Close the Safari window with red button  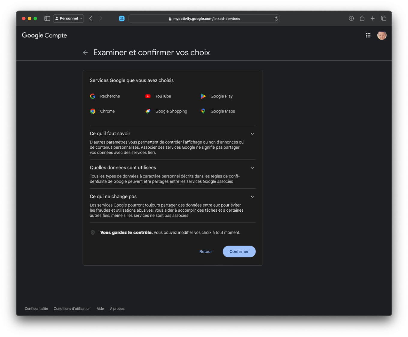(x=24, y=18)
